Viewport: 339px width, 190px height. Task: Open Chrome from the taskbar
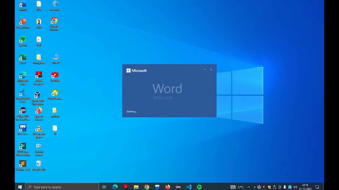click(147, 187)
